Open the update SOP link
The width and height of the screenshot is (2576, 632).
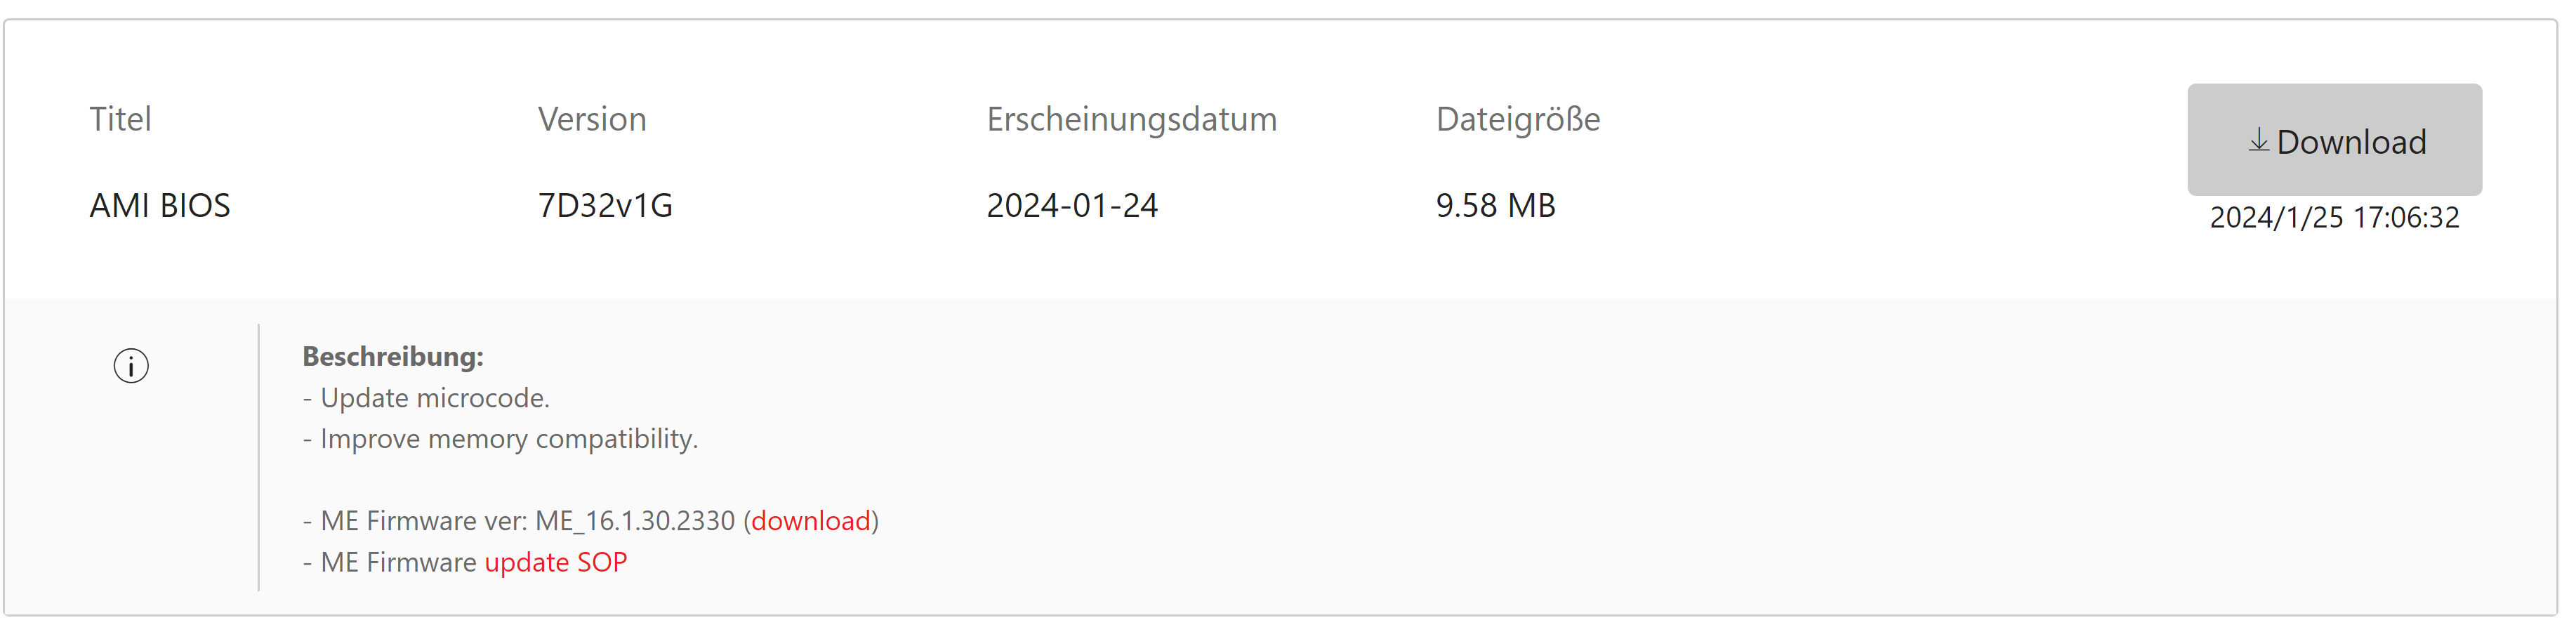[x=556, y=562]
